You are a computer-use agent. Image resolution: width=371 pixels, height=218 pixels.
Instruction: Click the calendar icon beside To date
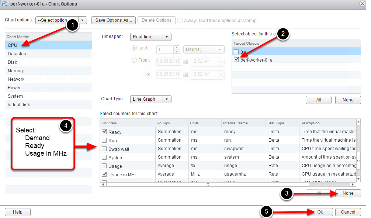[x=185, y=75]
